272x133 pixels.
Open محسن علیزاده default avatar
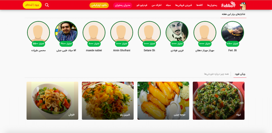39,32
